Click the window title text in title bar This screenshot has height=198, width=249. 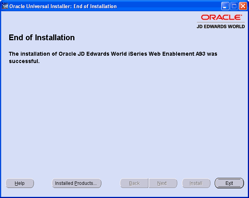(x=63, y=6)
